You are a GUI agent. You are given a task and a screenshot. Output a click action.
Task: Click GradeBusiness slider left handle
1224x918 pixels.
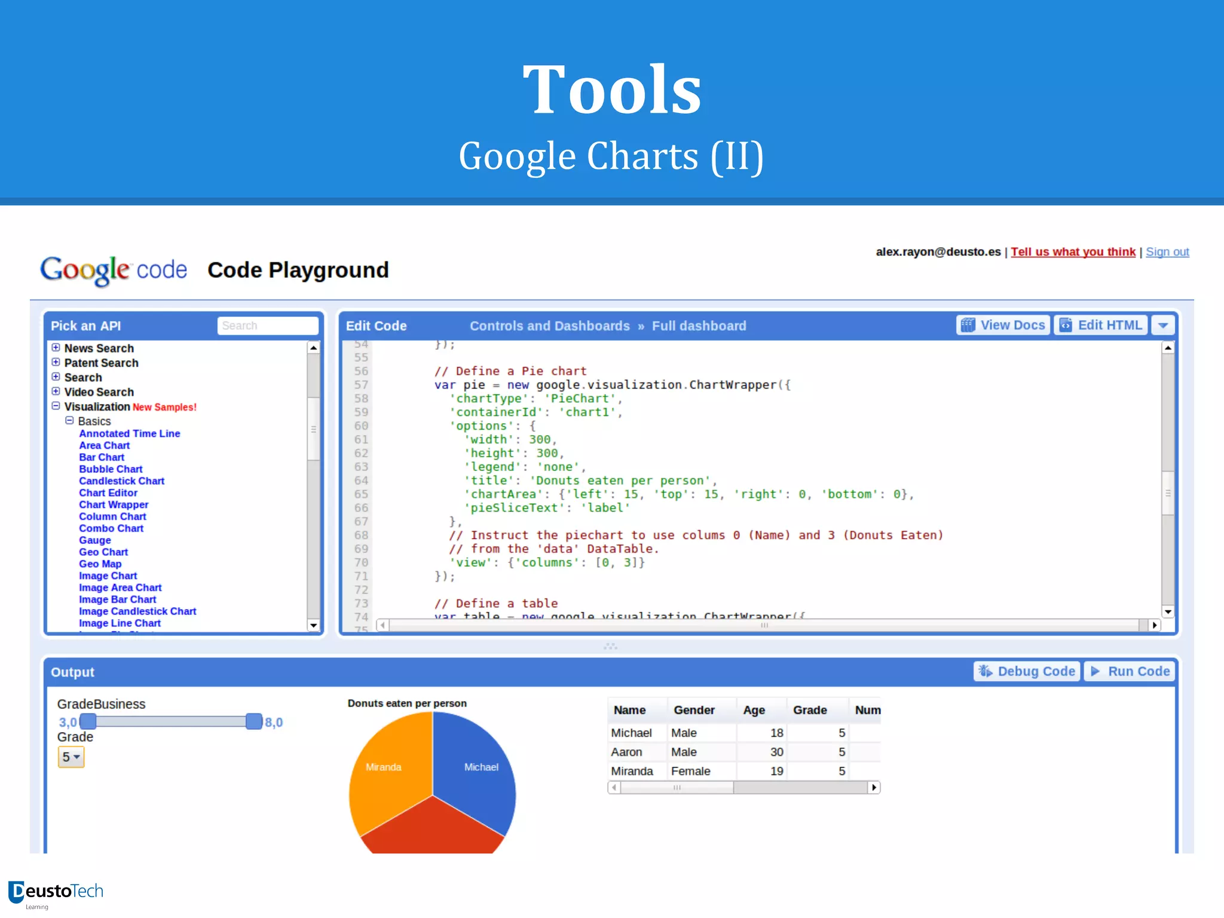tap(88, 721)
